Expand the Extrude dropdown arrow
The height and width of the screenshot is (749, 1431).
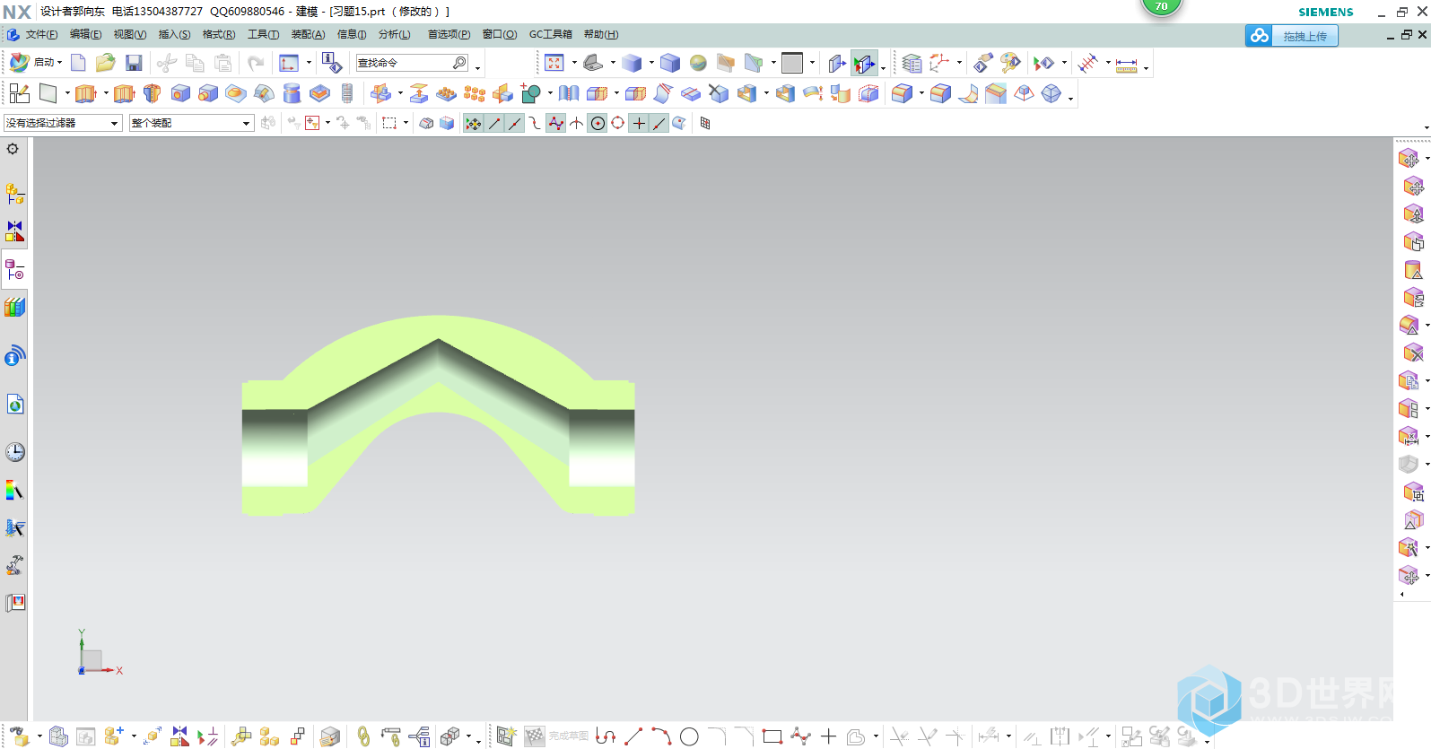coord(106,93)
